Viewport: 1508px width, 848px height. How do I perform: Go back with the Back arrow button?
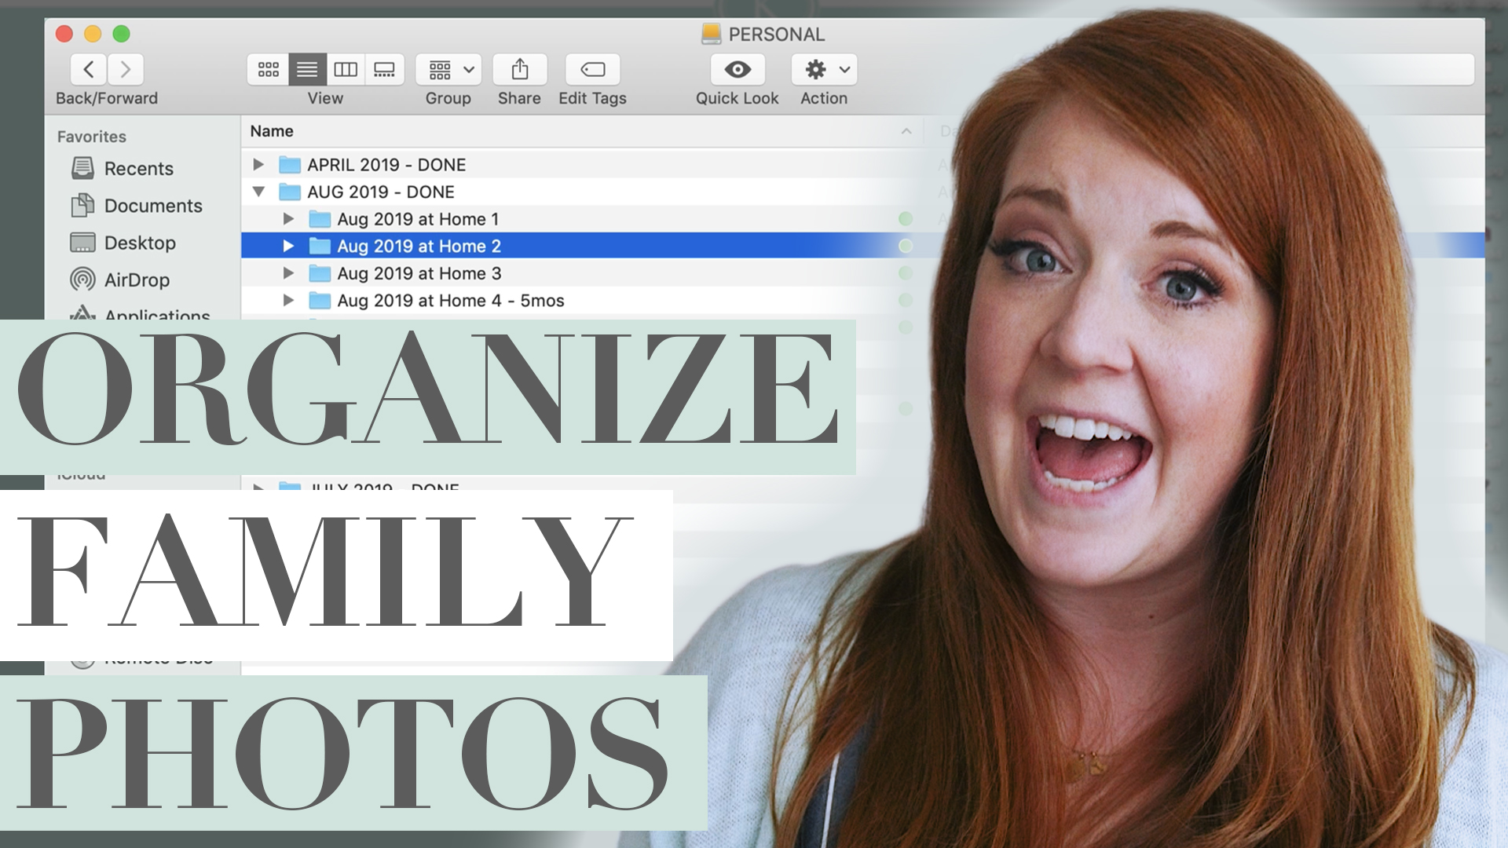[x=89, y=69]
